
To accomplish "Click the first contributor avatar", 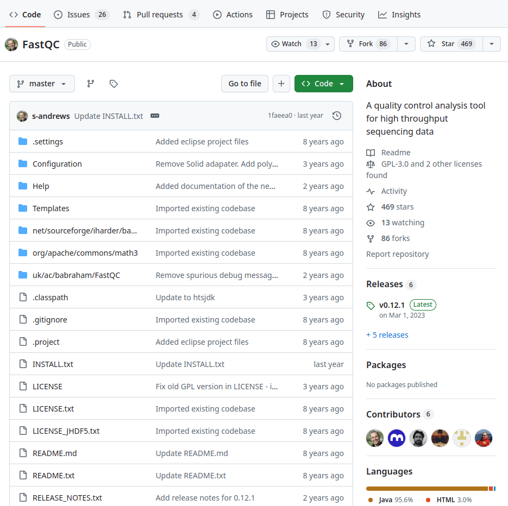I will (x=375, y=438).
